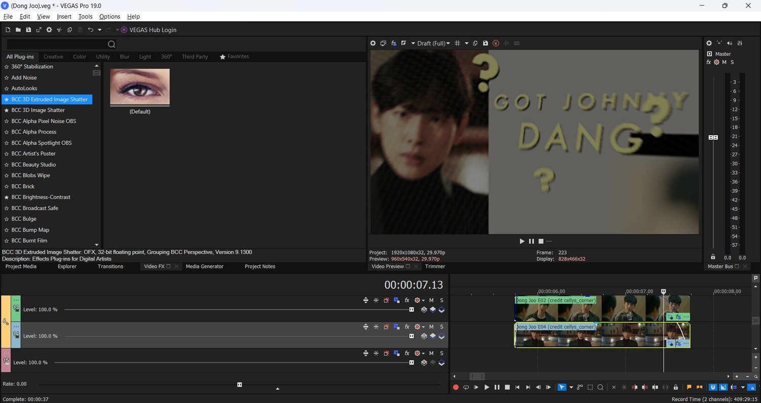Select the timeline Zoom tool
761x403 pixels.
(x=600, y=387)
